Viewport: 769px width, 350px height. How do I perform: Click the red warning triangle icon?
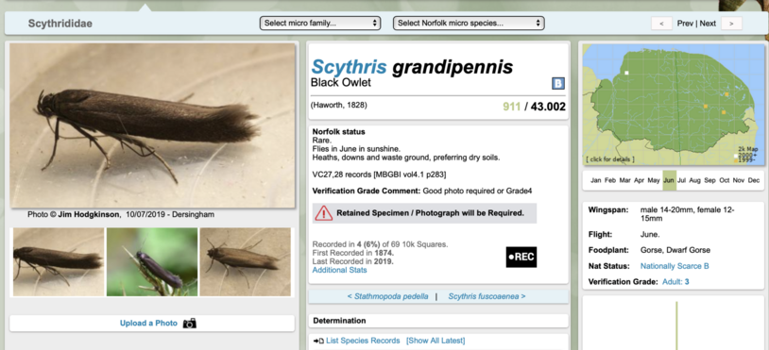[324, 213]
